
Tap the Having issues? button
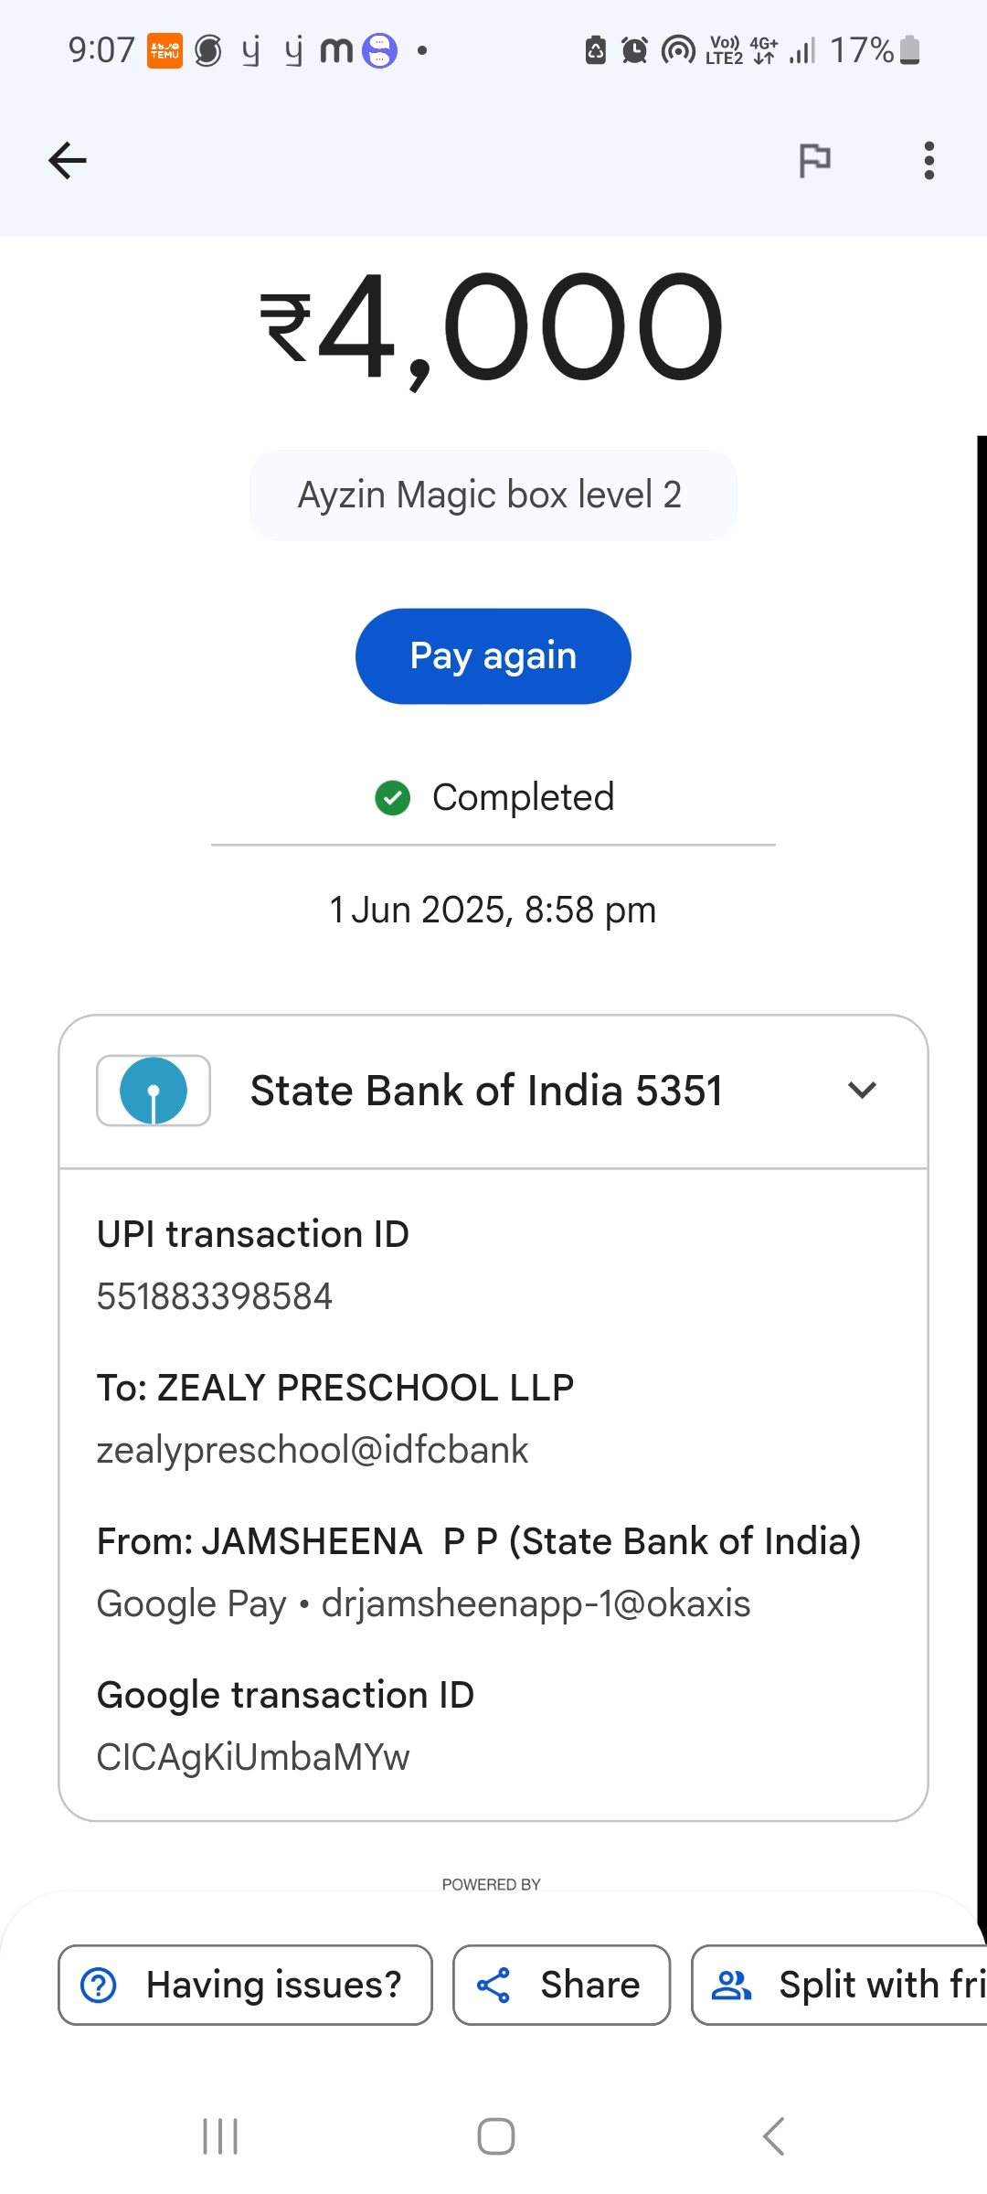coord(245,1985)
